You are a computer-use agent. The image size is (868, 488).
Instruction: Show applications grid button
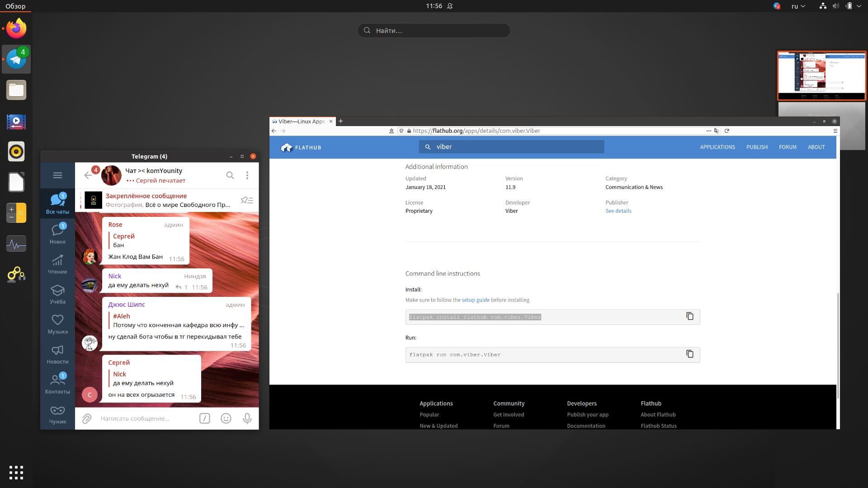tap(16, 472)
